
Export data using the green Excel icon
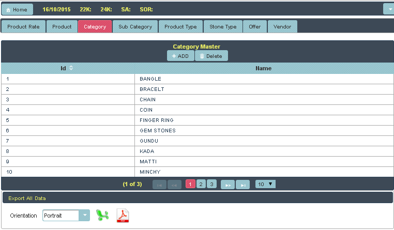tap(103, 215)
